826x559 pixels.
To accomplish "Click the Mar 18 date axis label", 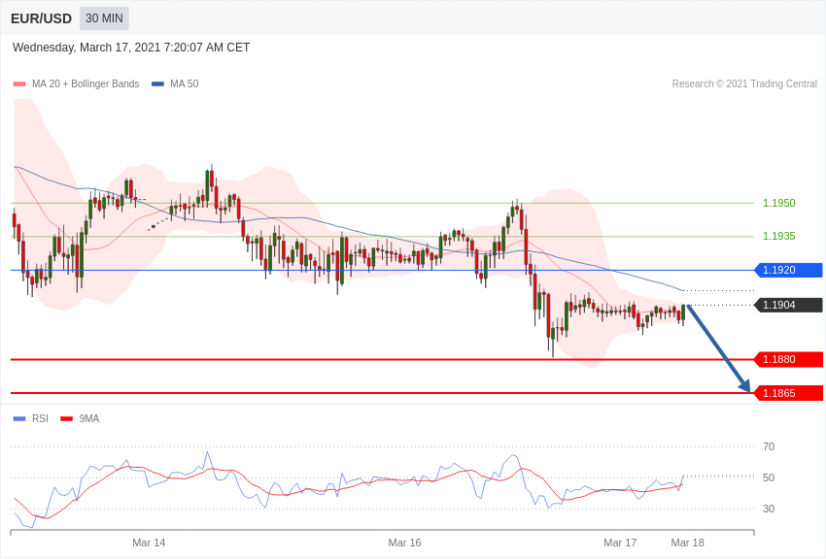I will (687, 543).
